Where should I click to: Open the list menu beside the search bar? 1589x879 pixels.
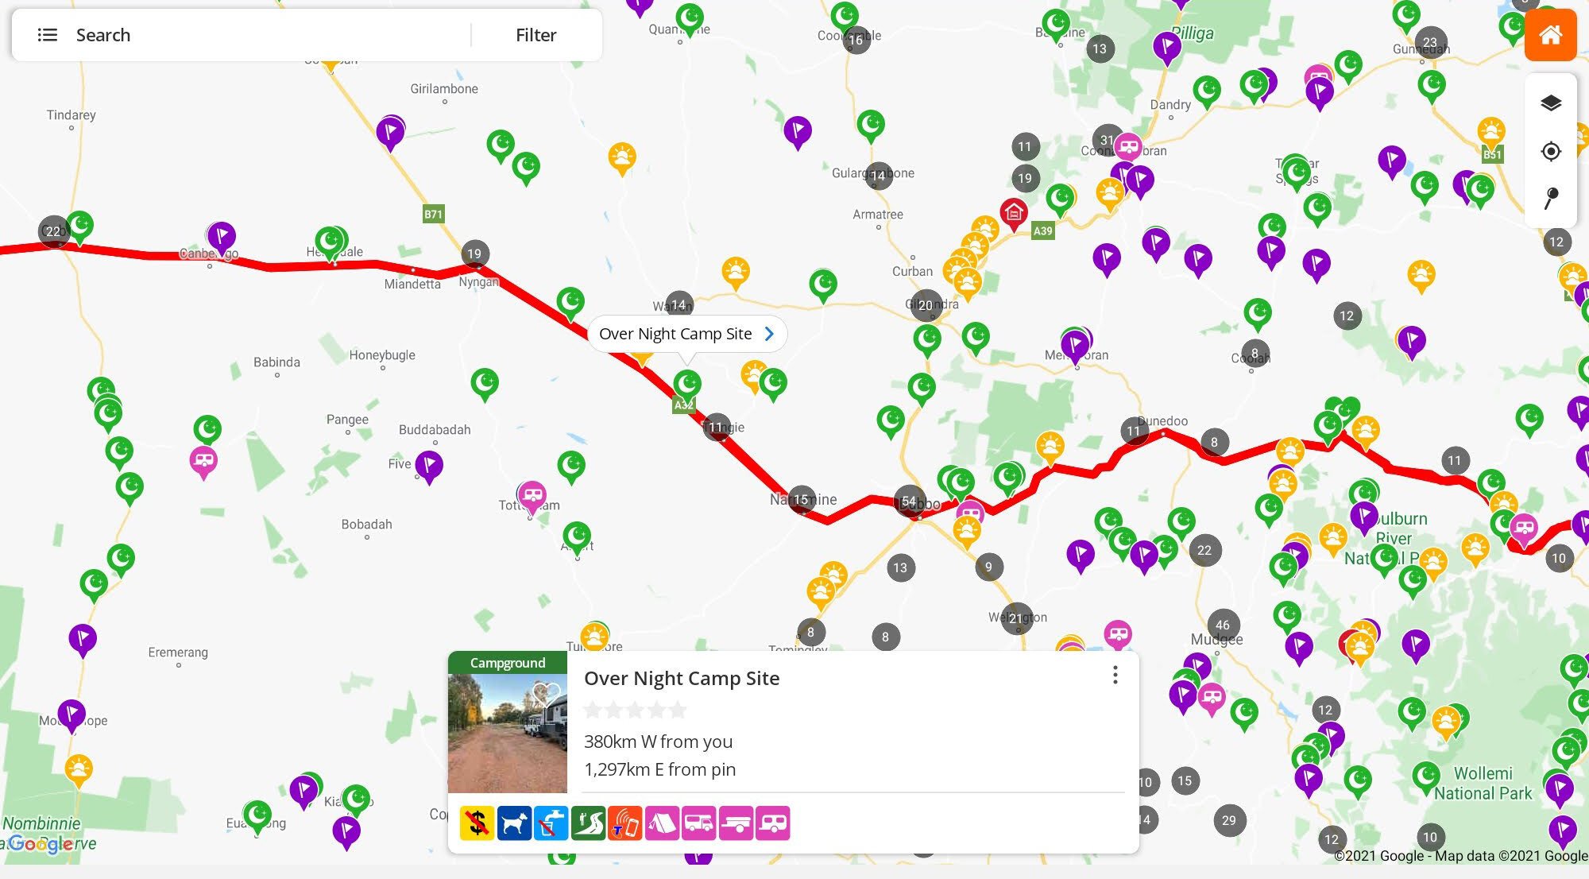(x=48, y=34)
